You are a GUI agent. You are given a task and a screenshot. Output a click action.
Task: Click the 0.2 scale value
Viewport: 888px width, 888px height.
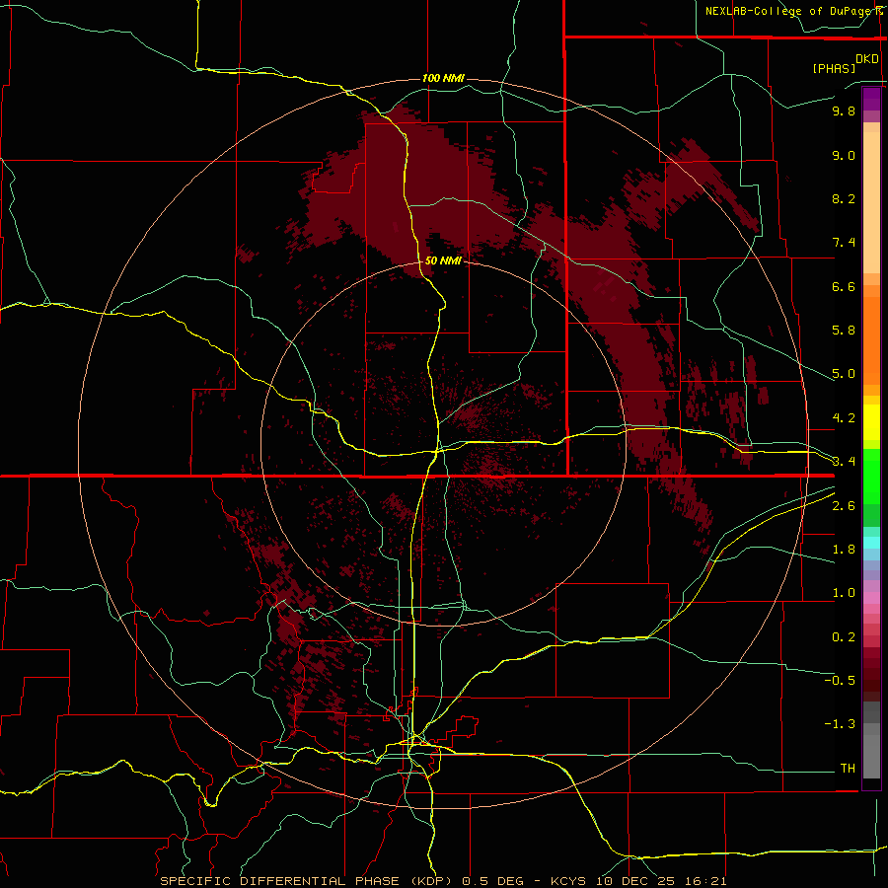pos(844,637)
